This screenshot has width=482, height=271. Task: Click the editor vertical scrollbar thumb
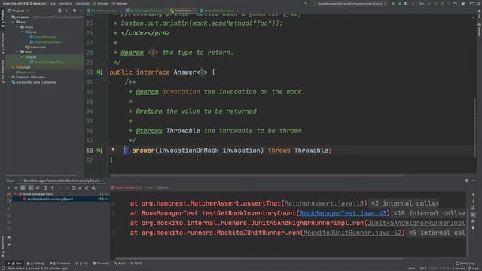[474, 127]
